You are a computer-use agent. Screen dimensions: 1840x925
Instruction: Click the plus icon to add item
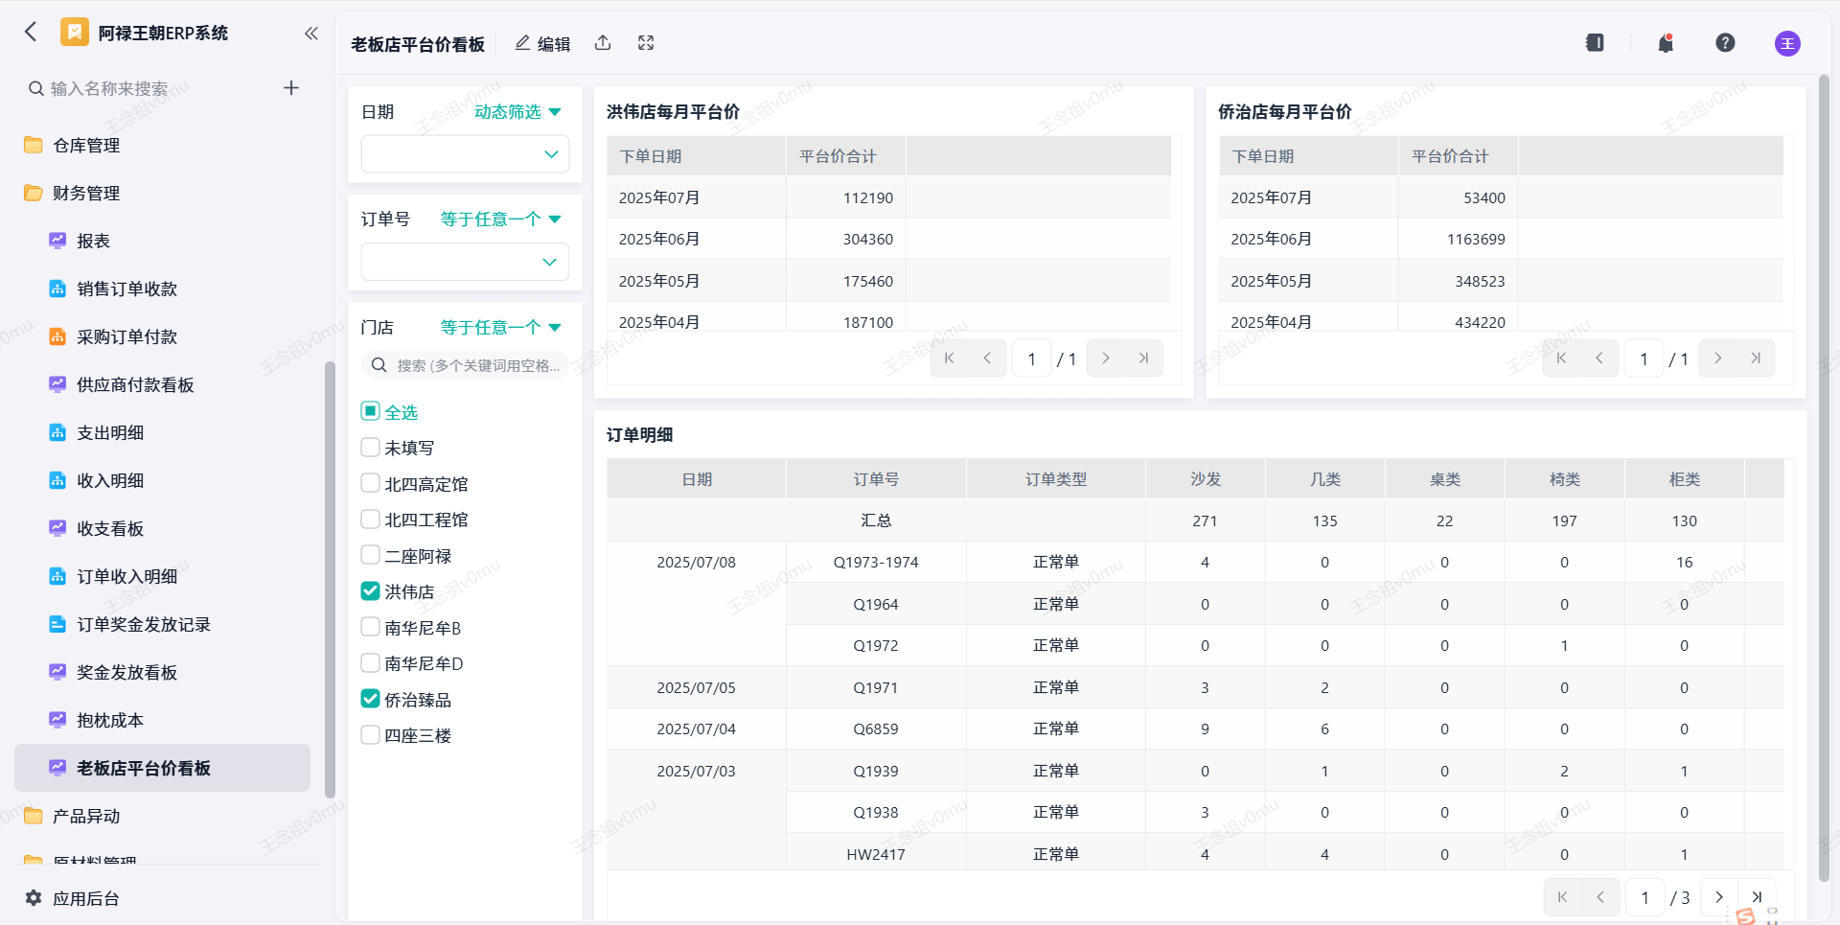tap(291, 88)
